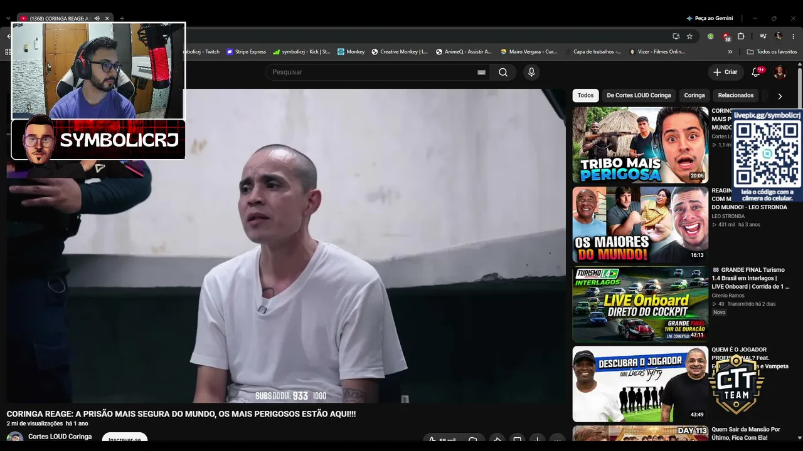Open the AnimeQ bookmark

pyautogui.click(x=464, y=52)
